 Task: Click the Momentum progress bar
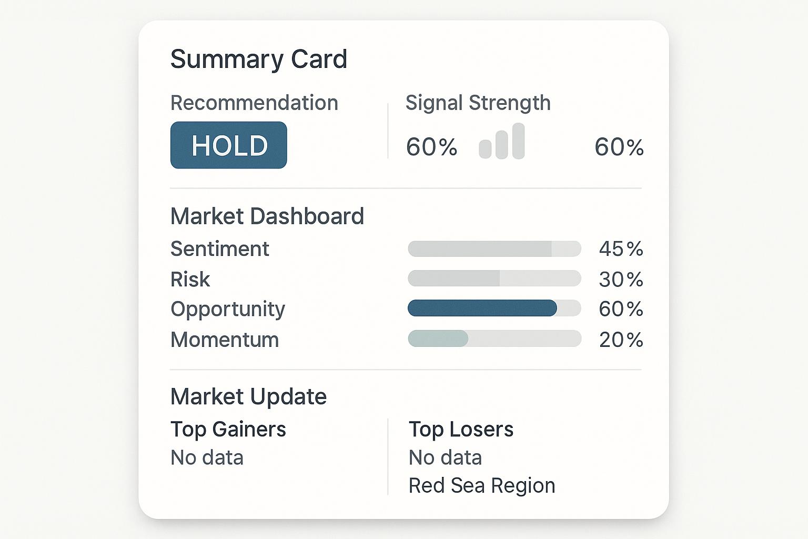(494, 338)
